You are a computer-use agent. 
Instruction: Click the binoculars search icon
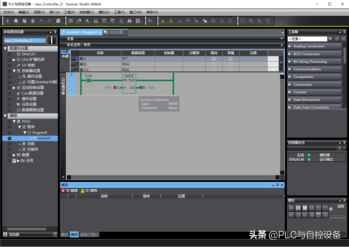(130, 21)
